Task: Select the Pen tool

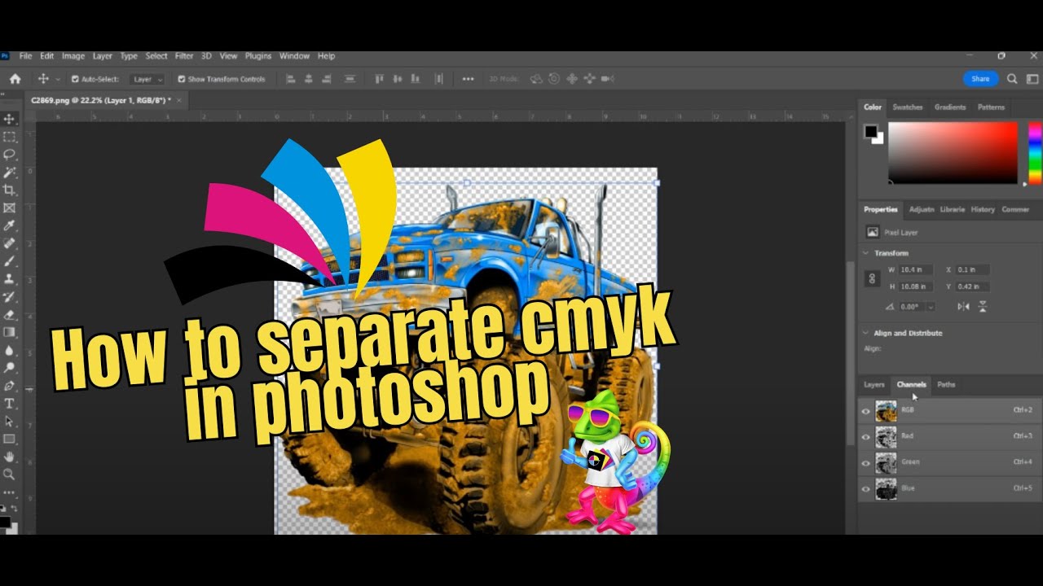Action: coord(10,386)
